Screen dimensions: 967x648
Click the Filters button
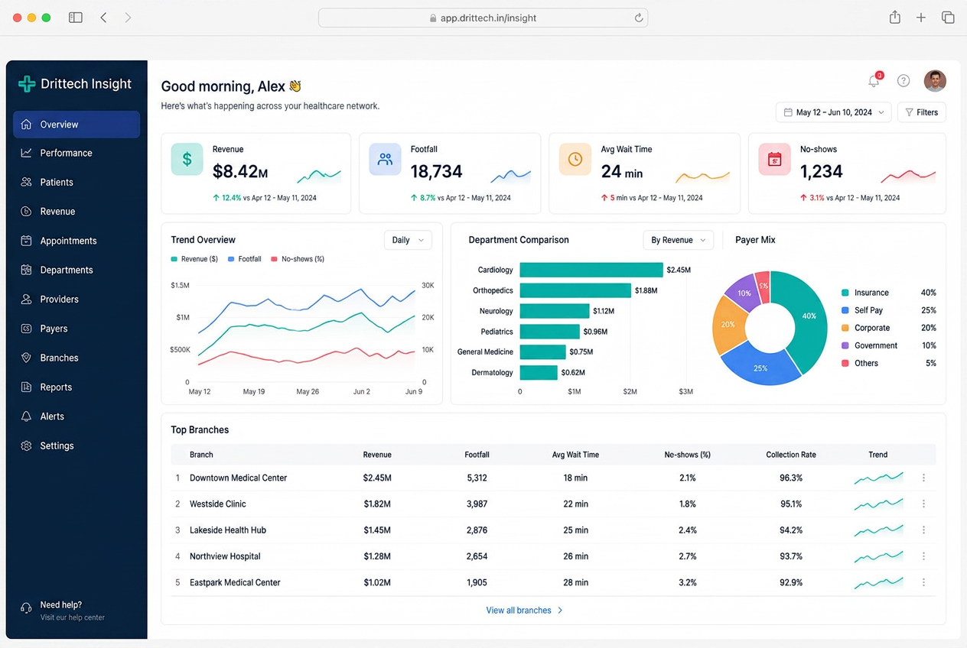(922, 112)
